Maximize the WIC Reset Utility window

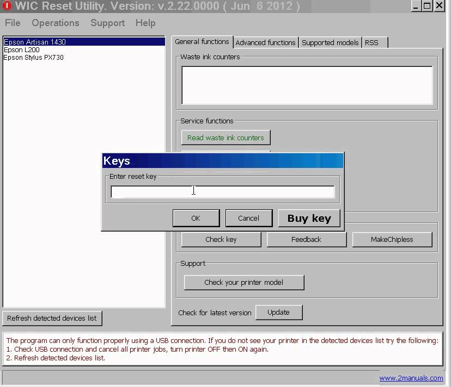click(x=427, y=6)
